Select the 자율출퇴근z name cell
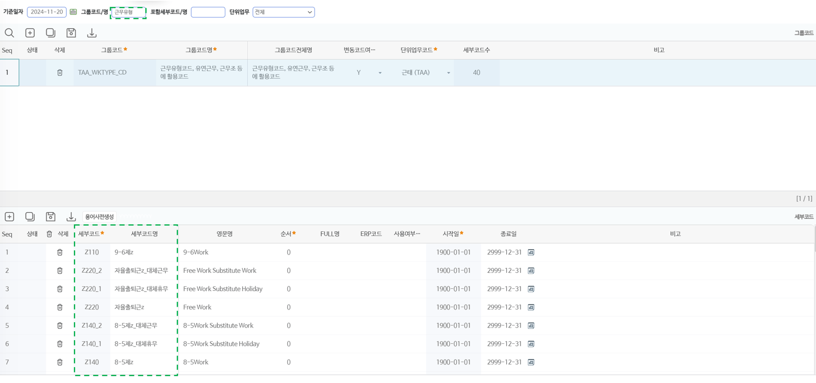816x383 pixels. point(144,307)
